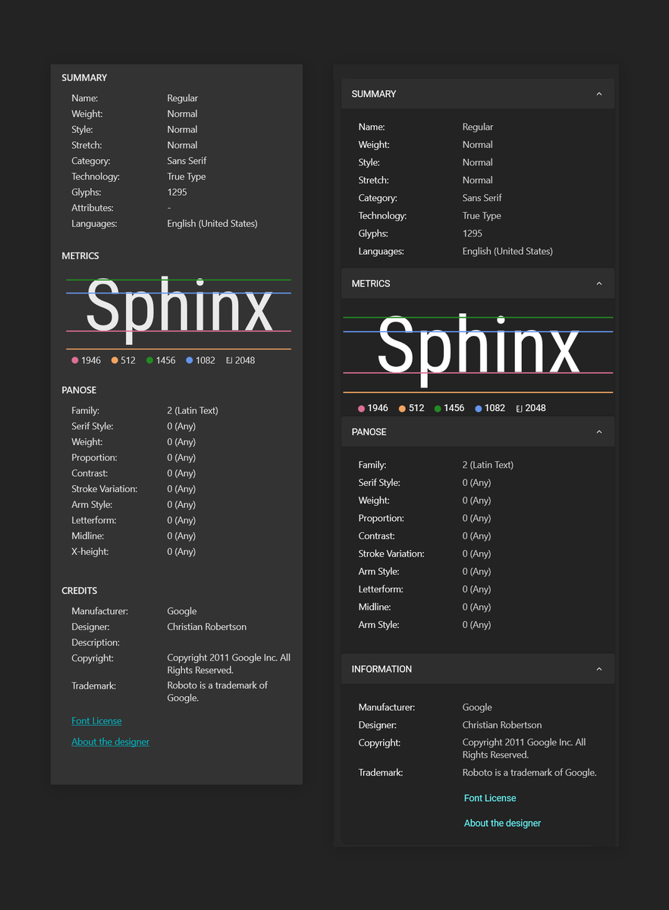Select Midline: label in right panel
The image size is (669, 910).
pos(375,607)
